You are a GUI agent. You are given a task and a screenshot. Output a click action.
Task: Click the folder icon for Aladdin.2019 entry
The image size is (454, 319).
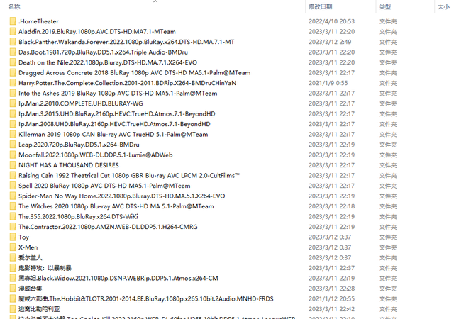pos(13,32)
